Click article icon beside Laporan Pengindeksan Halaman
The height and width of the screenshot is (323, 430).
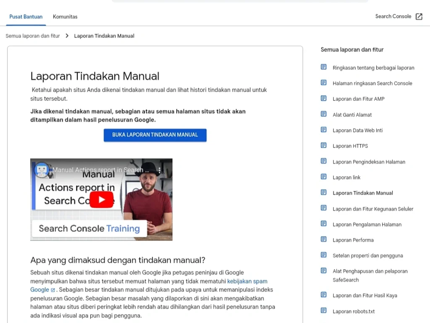(x=324, y=161)
